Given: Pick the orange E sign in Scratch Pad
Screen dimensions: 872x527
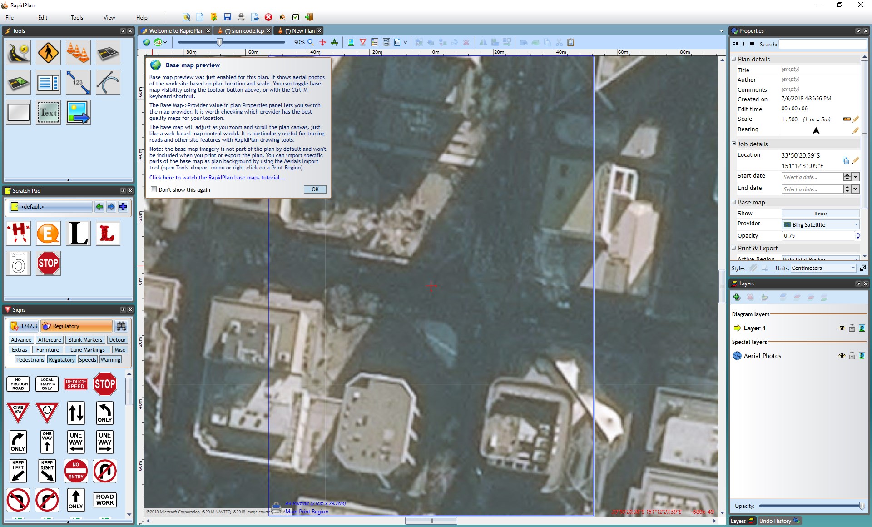Looking at the screenshot, I should click(x=48, y=234).
